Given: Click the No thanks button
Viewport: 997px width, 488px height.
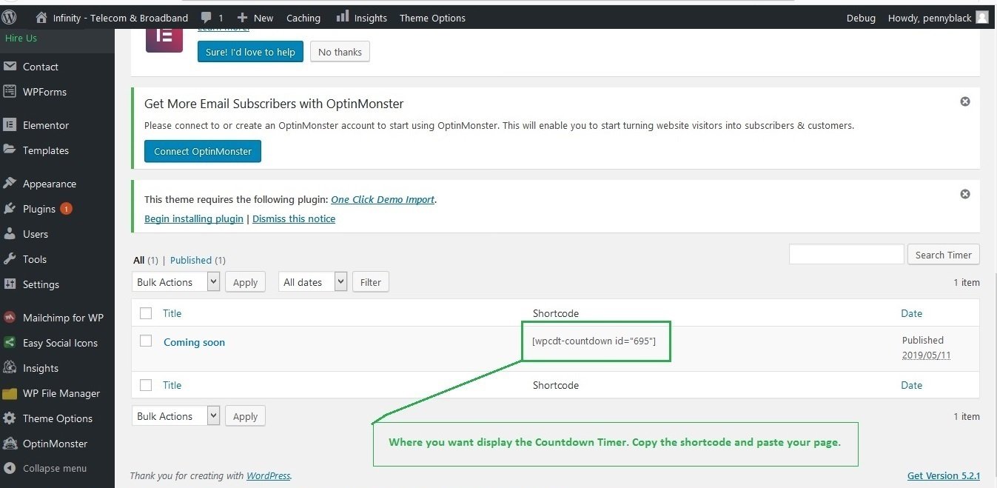Looking at the screenshot, I should tap(340, 52).
